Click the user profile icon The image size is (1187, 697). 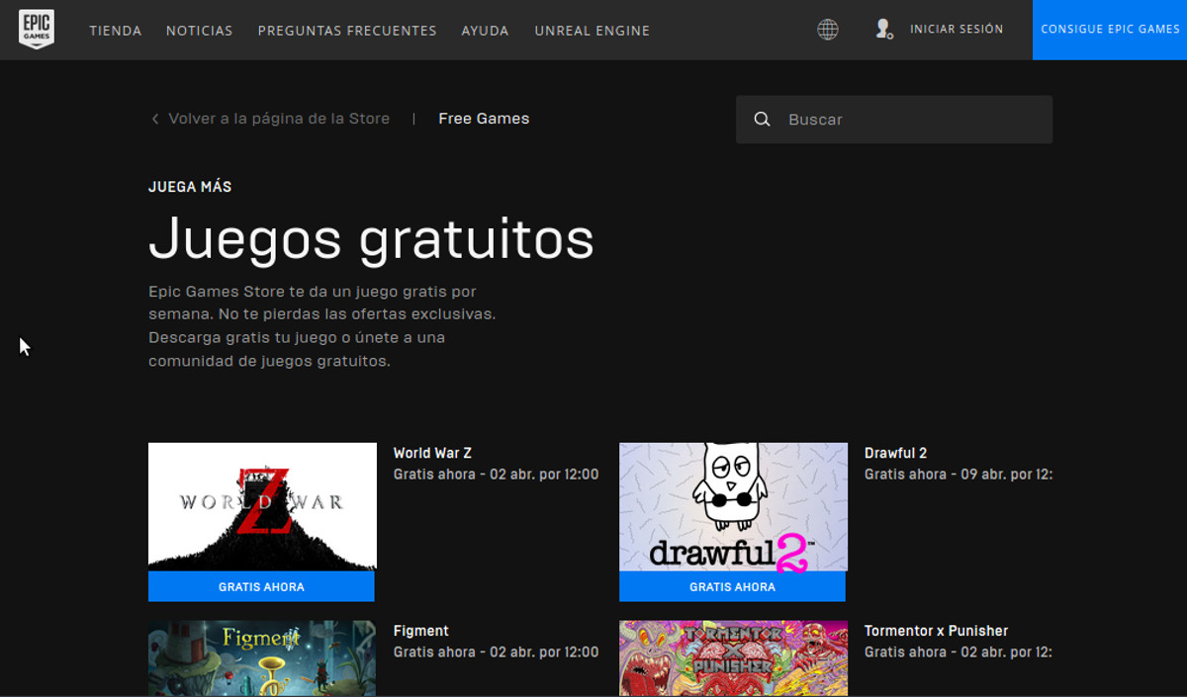tap(883, 30)
